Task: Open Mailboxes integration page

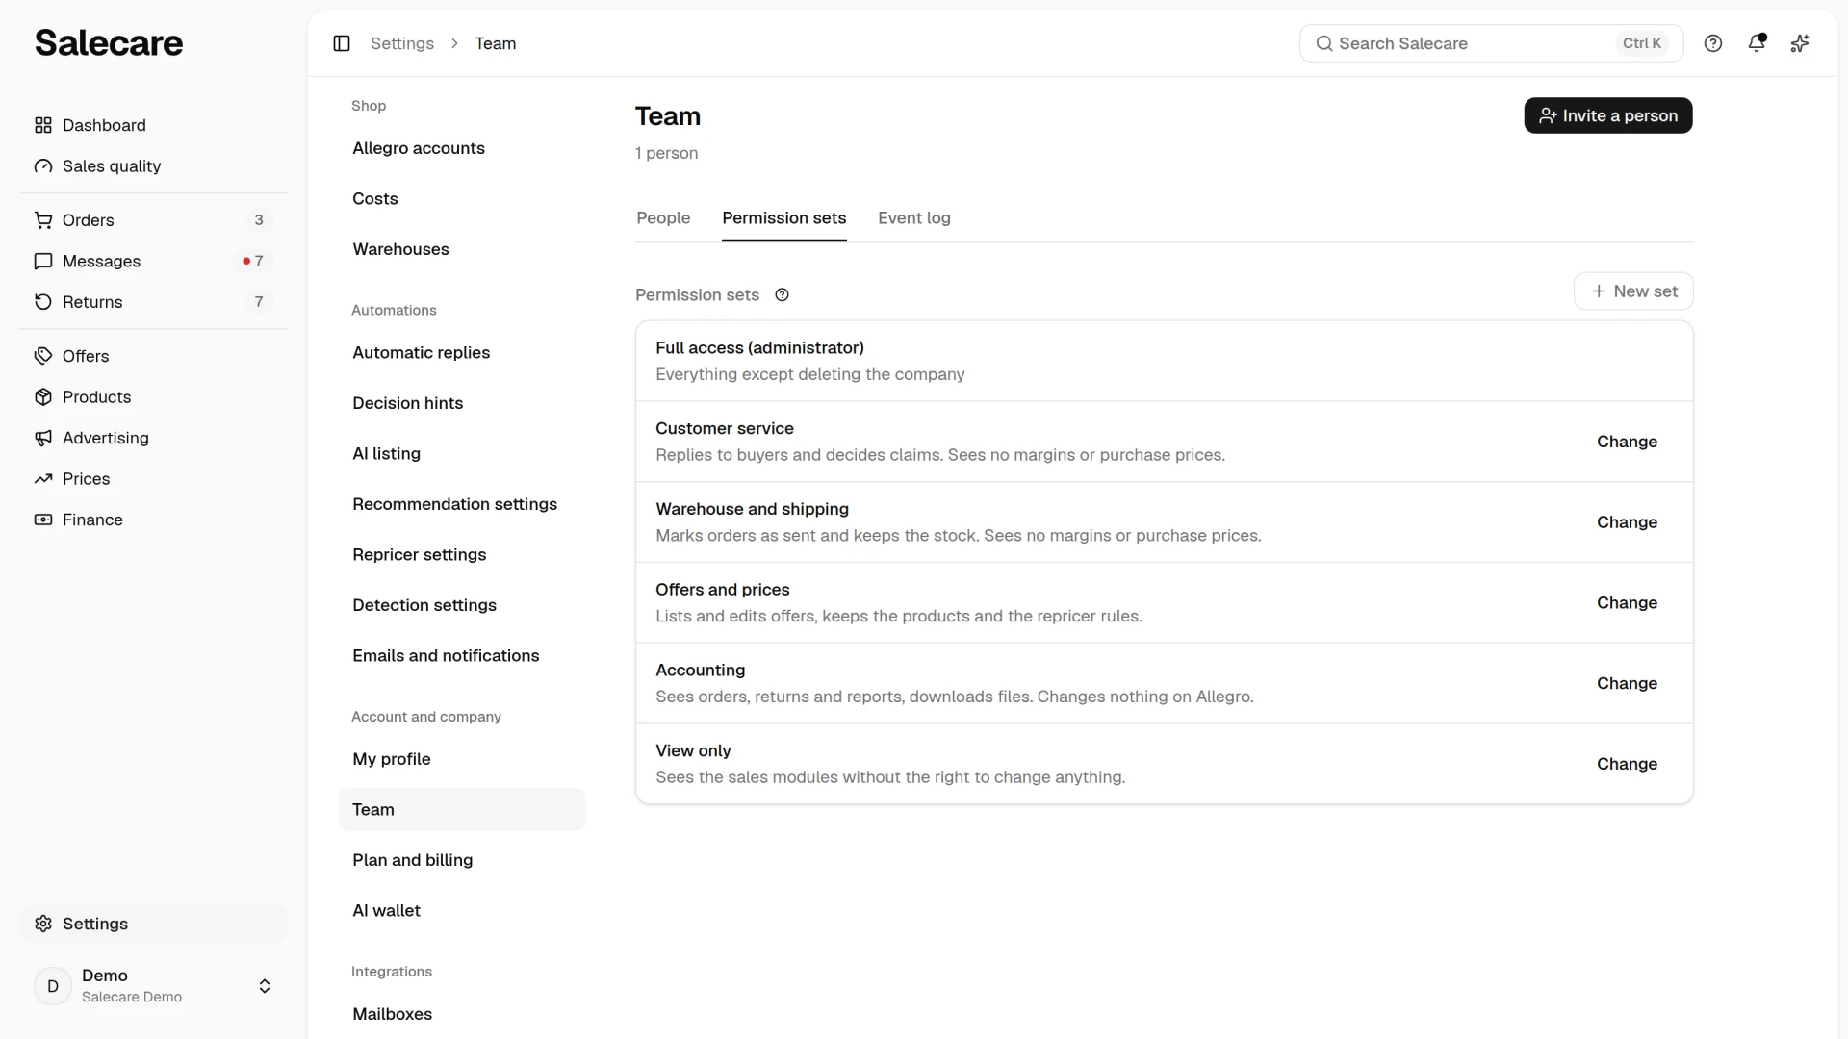Action: tap(462, 1014)
